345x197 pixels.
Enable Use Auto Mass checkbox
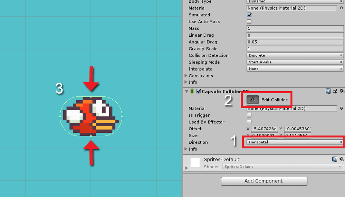(x=249, y=21)
